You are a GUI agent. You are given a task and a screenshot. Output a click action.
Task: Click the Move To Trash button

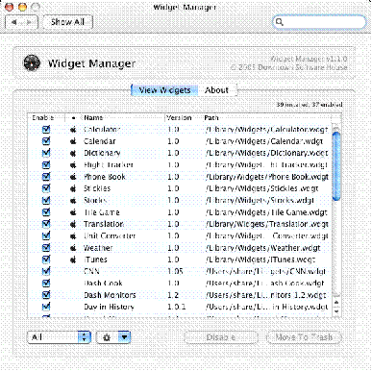(x=304, y=337)
